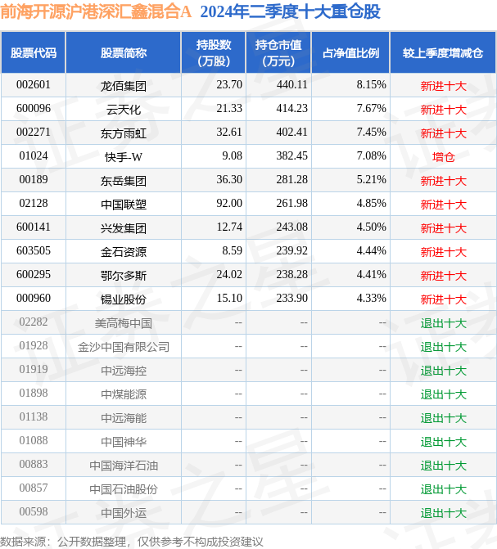This screenshot has height=549, width=497.
Task: Click stock name 兴发集团
Action: click(124, 228)
